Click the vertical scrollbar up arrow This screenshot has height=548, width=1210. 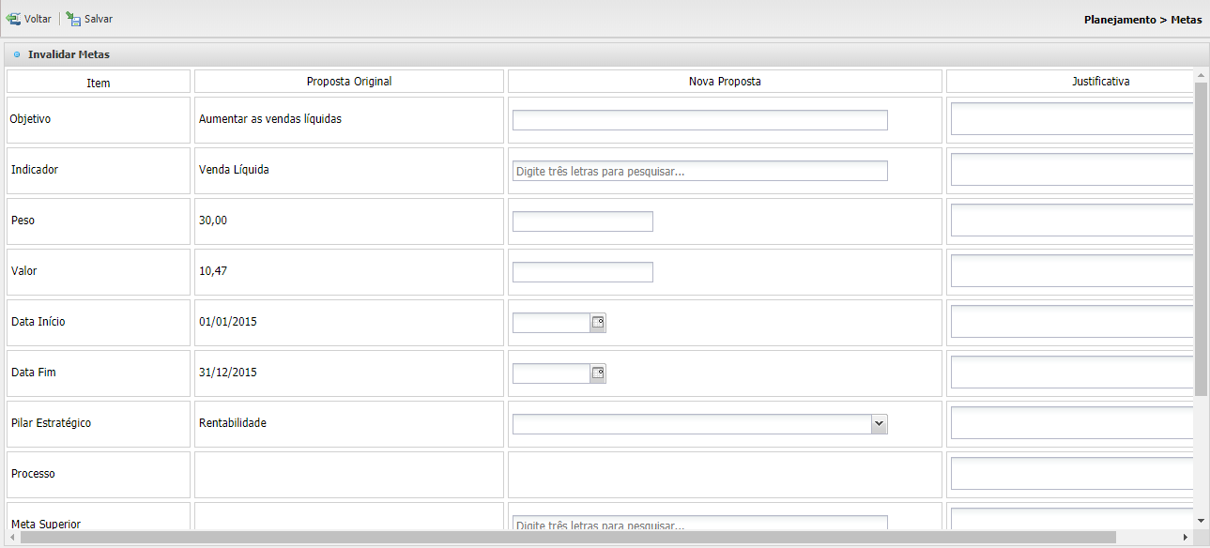coord(1201,75)
